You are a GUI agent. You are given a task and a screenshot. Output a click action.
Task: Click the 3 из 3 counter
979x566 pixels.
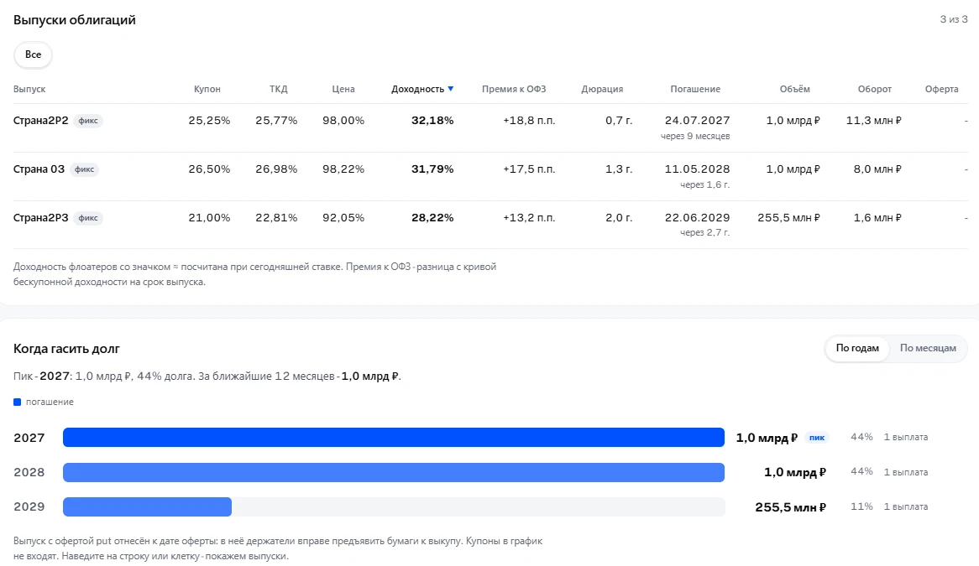coord(954,19)
